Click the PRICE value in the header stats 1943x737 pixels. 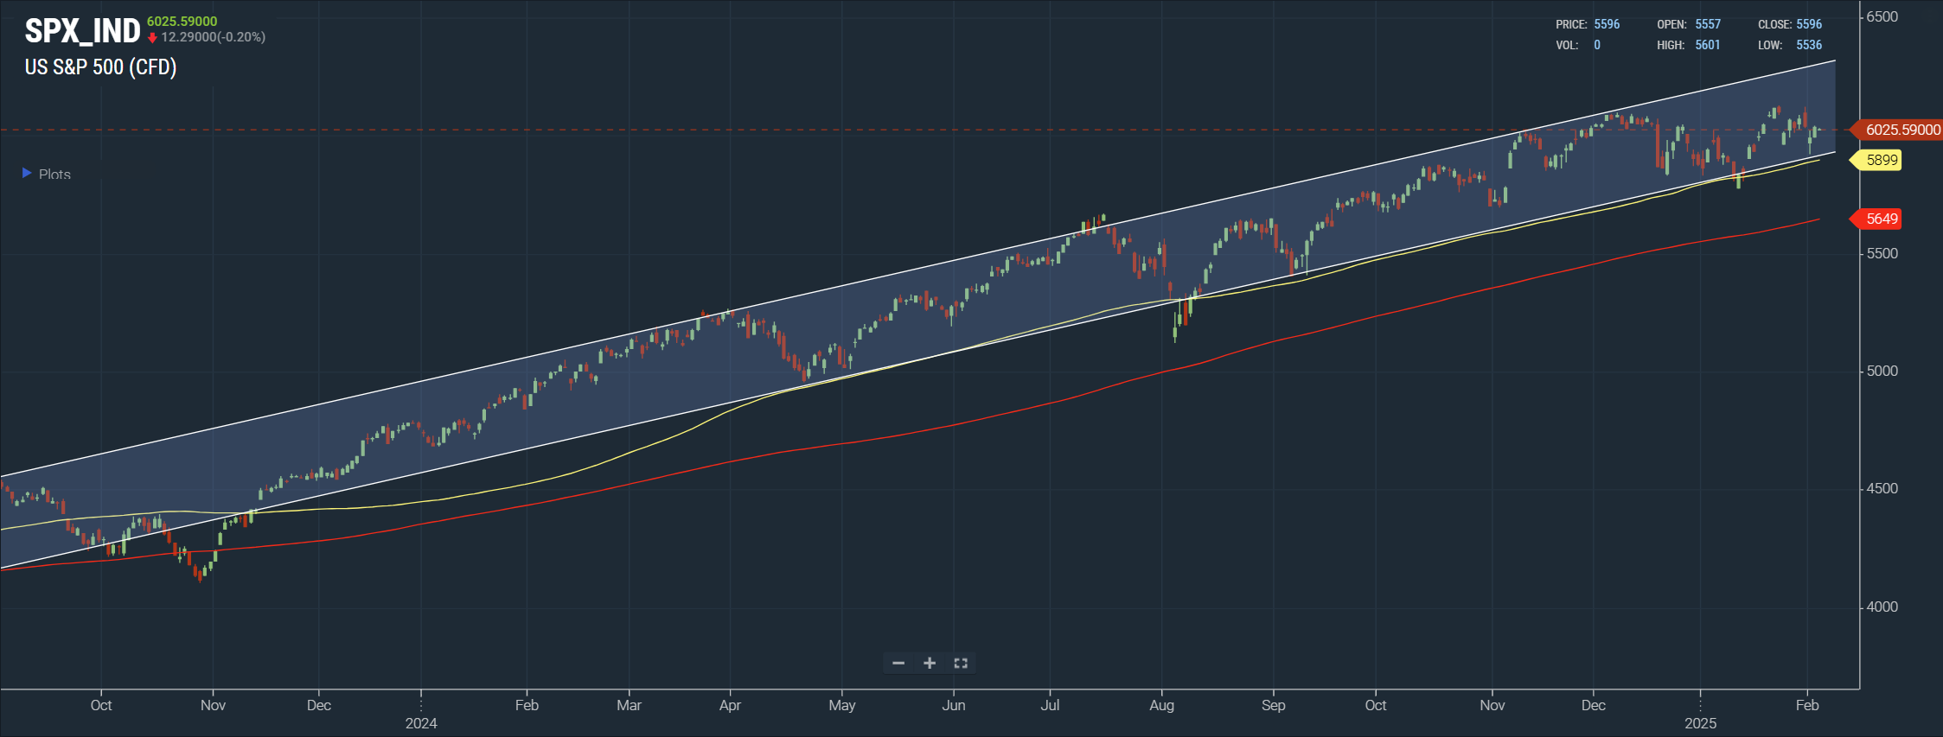pyautogui.click(x=1607, y=24)
